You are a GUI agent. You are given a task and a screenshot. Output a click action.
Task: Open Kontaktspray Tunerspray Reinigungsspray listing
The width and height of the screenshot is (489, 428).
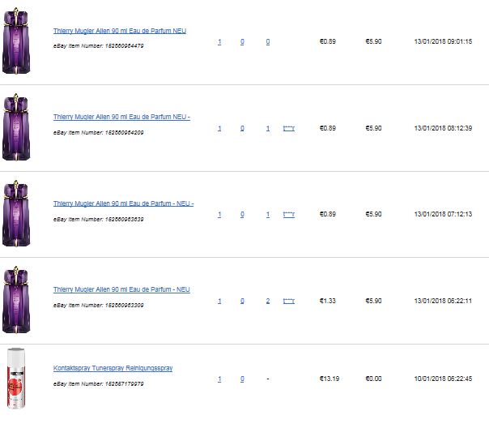coord(113,368)
